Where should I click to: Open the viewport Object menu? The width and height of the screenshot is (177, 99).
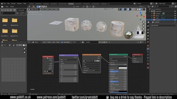(x=56, y=9)
